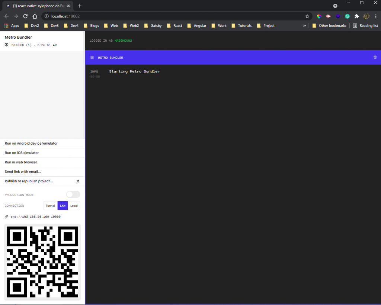Image resolution: width=381 pixels, height=305 pixels.
Task: Click the colorful pinwheel extension icon
Action: [319, 16]
